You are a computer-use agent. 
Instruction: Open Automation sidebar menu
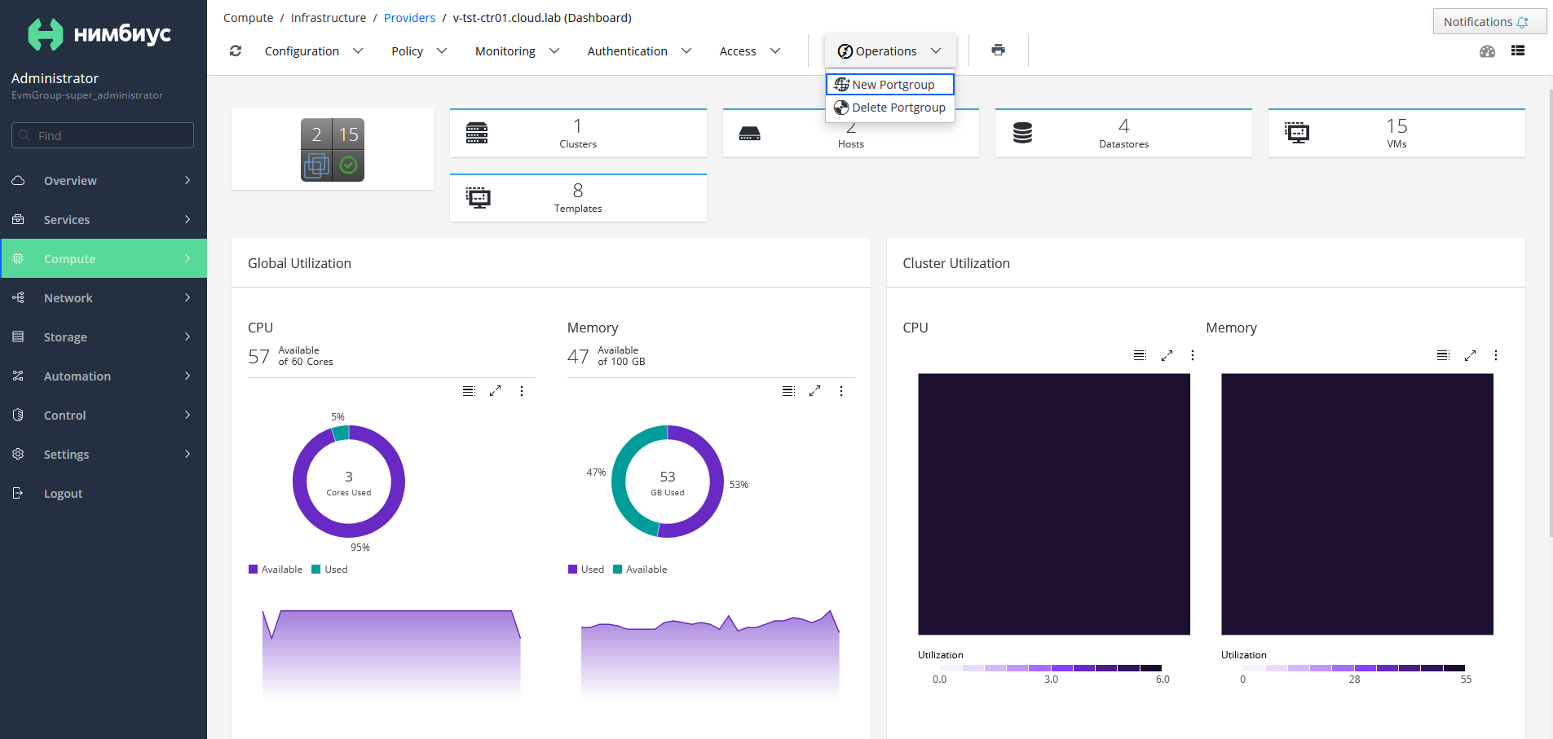tap(104, 376)
